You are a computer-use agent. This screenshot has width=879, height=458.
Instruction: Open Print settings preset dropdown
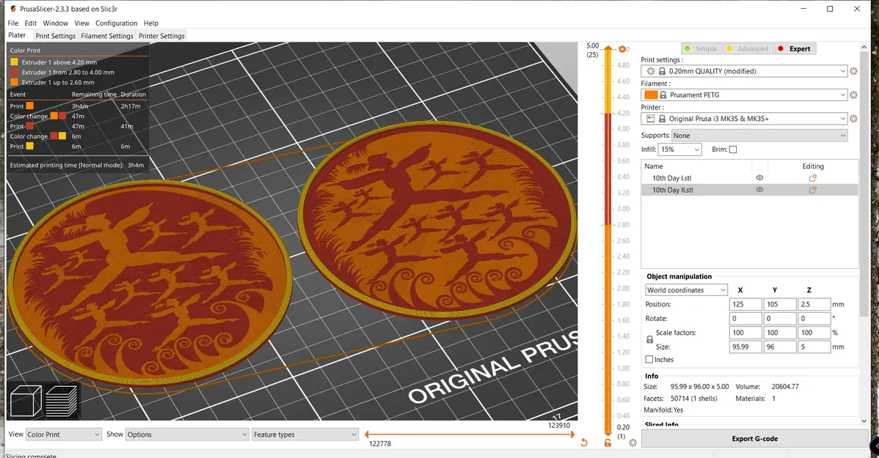pyautogui.click(x=744, y=71)
